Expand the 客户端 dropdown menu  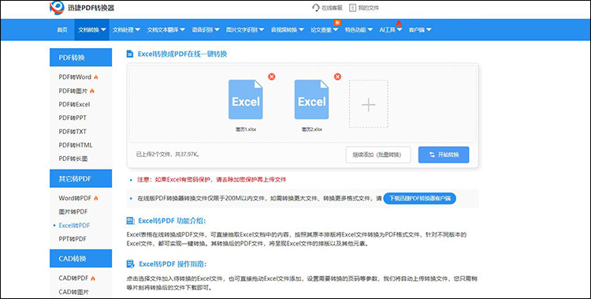tap(420, 30)
